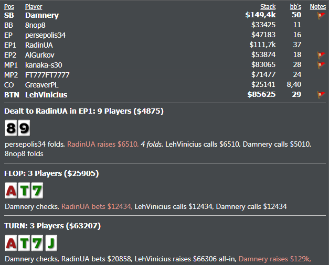The height and width of the screenshot is (265, 329).
Task: Sort by the Pos column header
Action: 9,7
